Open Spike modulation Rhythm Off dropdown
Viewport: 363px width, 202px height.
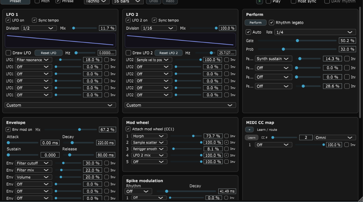138,191
